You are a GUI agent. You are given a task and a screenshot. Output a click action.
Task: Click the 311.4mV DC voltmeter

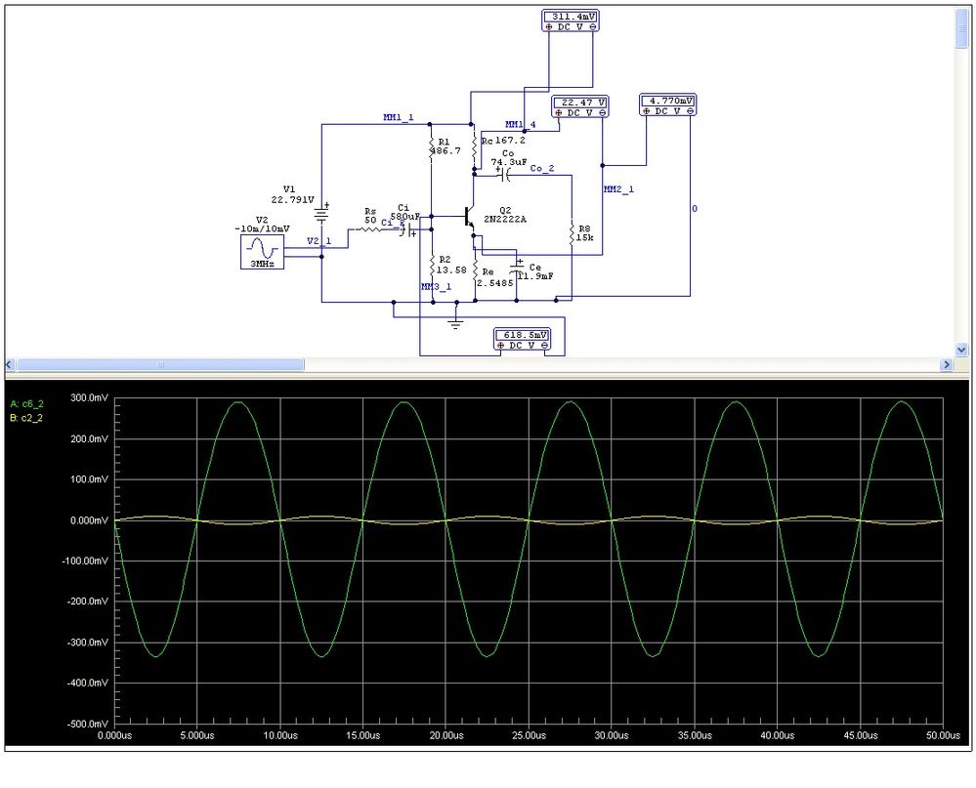pos(571,21)
